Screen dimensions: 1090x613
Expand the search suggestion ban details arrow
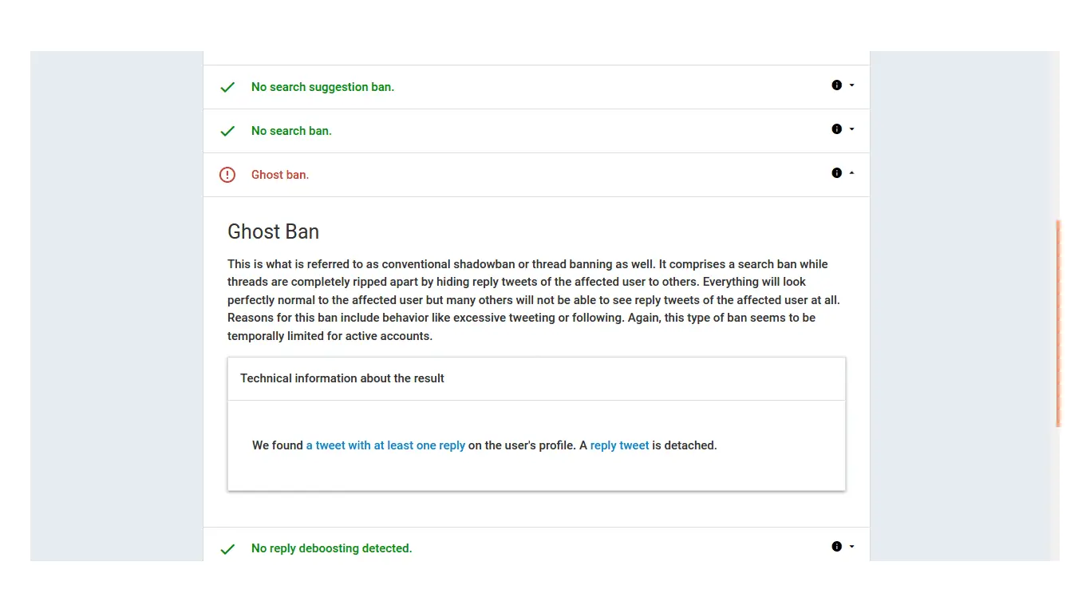pos(851,85)
